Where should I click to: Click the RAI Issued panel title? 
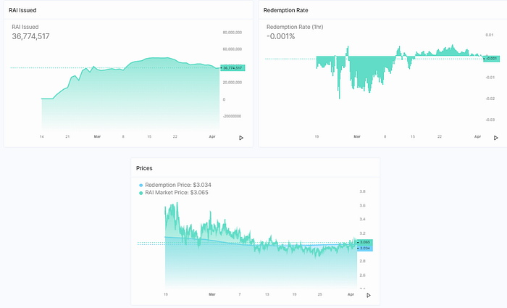[22, 10]
